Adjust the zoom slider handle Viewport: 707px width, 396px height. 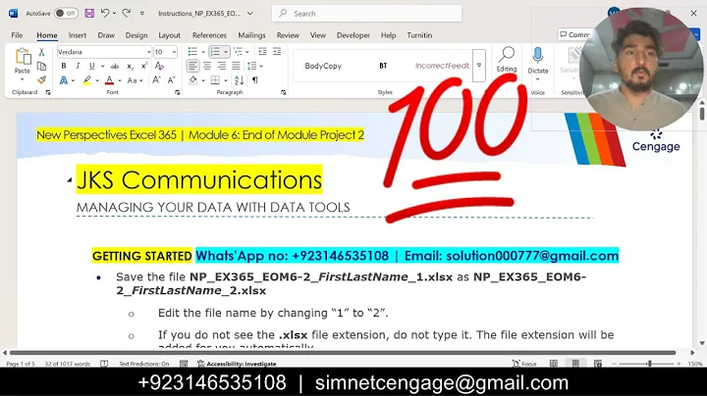tap(650, 364)
